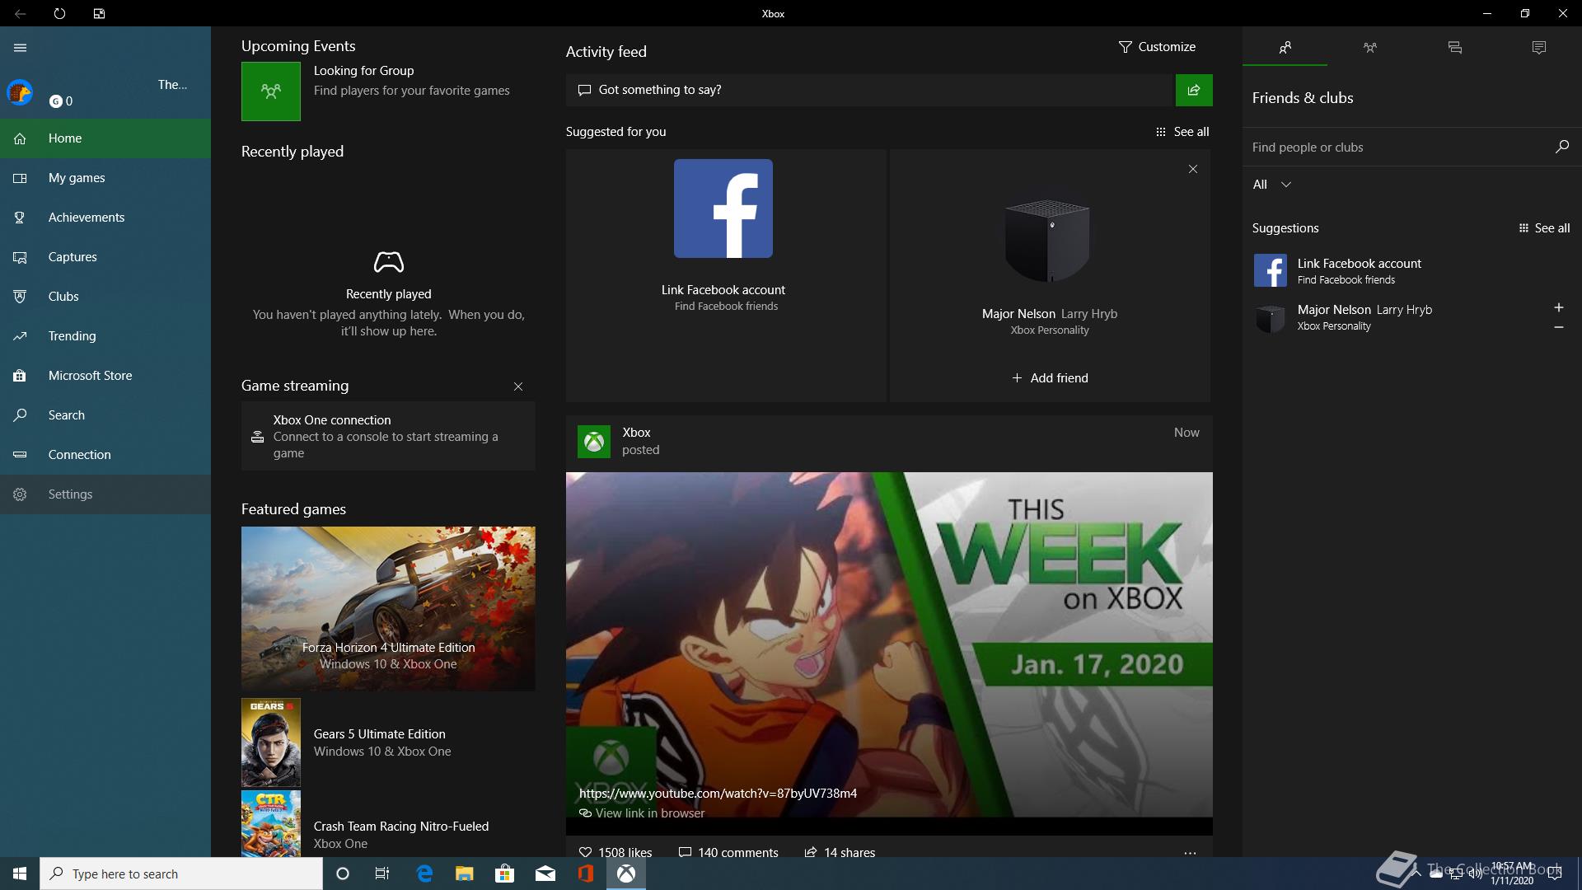Switch to Notifications activity tab icon

coord(1539,48)
